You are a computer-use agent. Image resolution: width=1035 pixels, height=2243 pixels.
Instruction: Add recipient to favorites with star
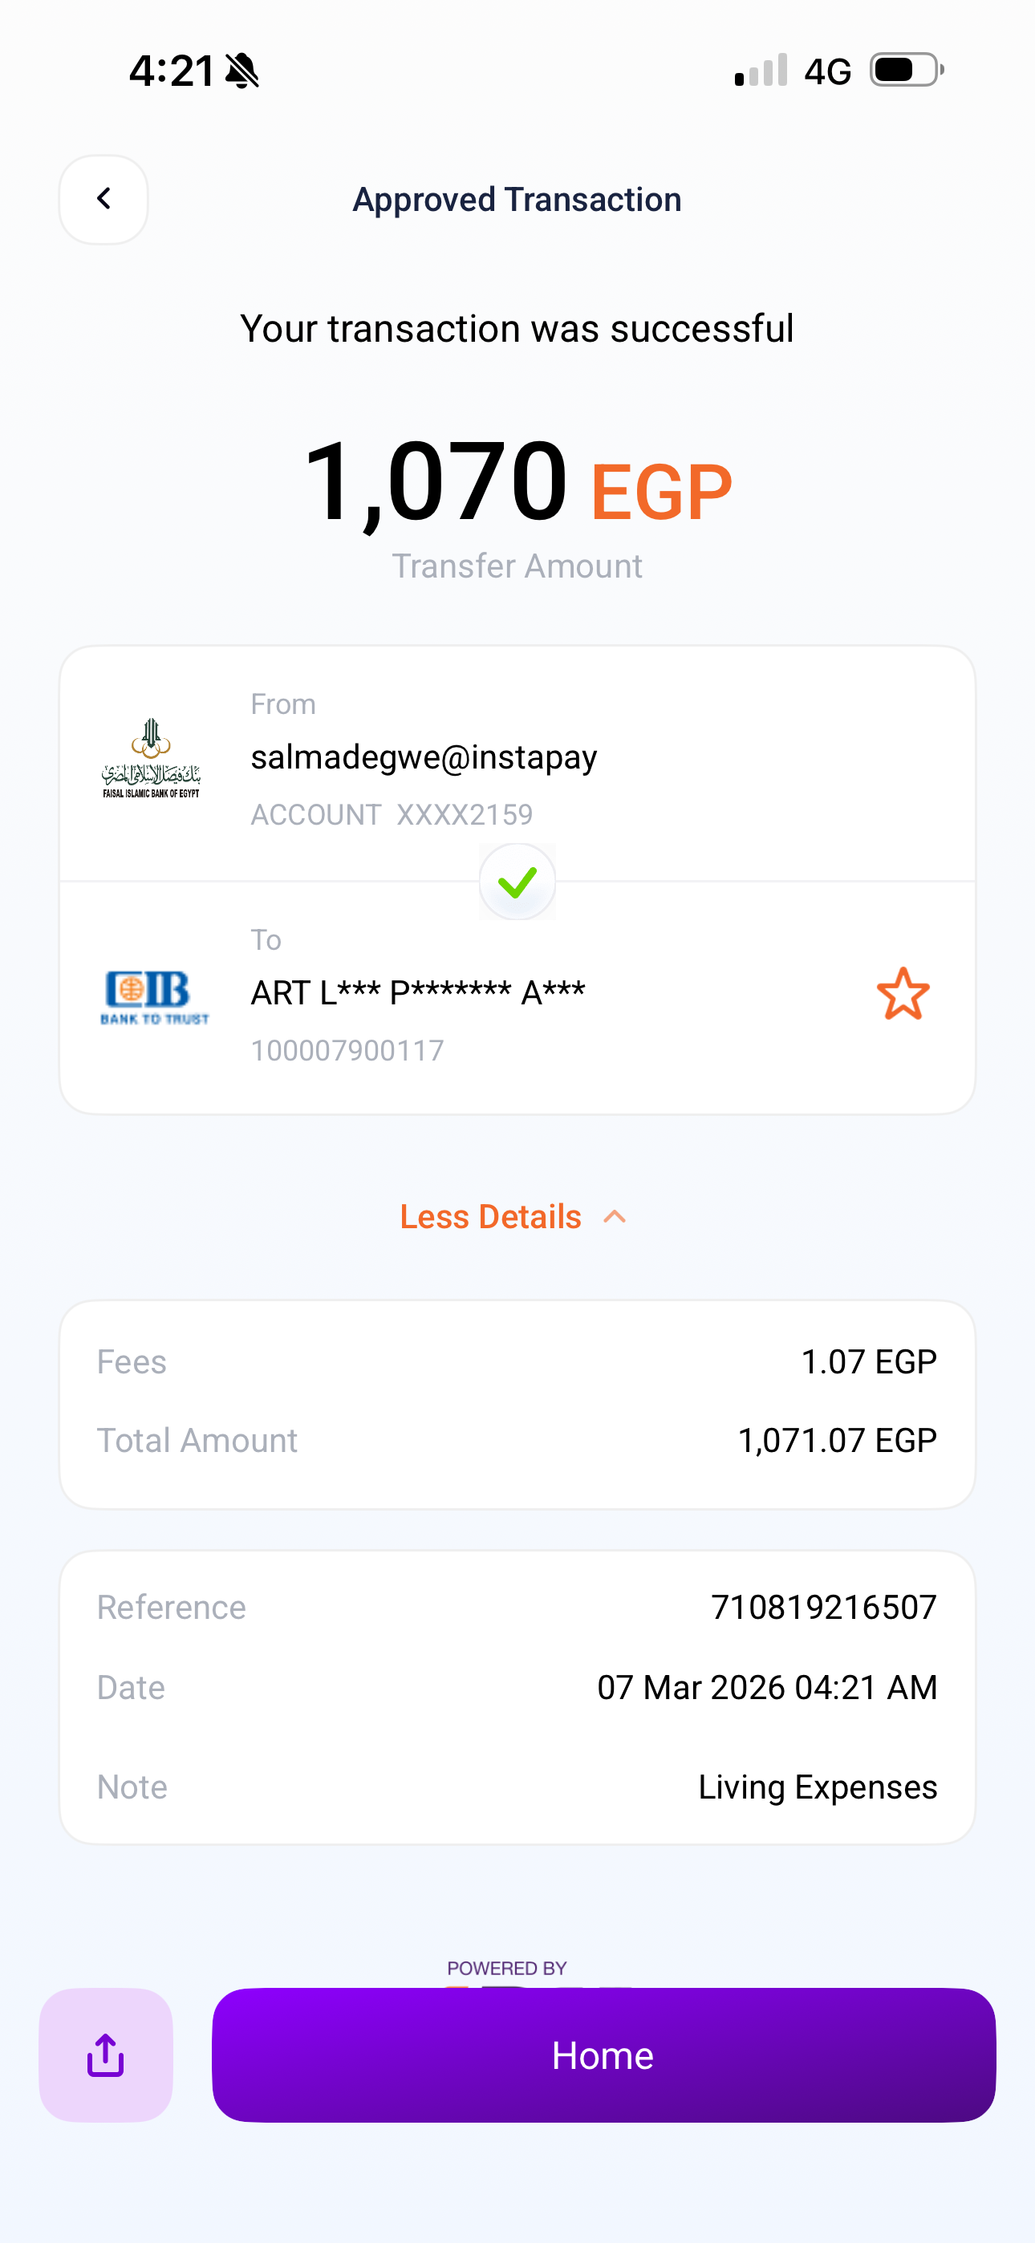click(x=903, y=993)
